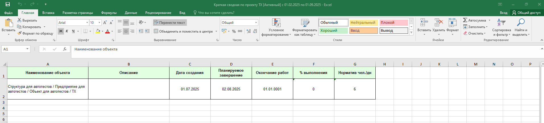Open Найти и выделить menu

pos(521,27)
